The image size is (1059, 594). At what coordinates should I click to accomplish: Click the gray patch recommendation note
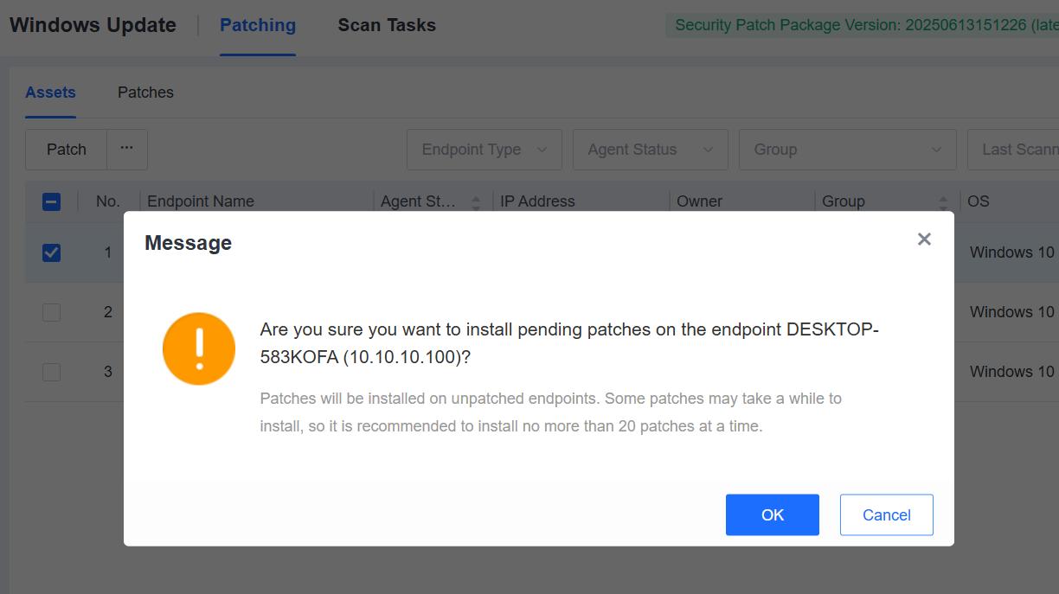point(550,412)
